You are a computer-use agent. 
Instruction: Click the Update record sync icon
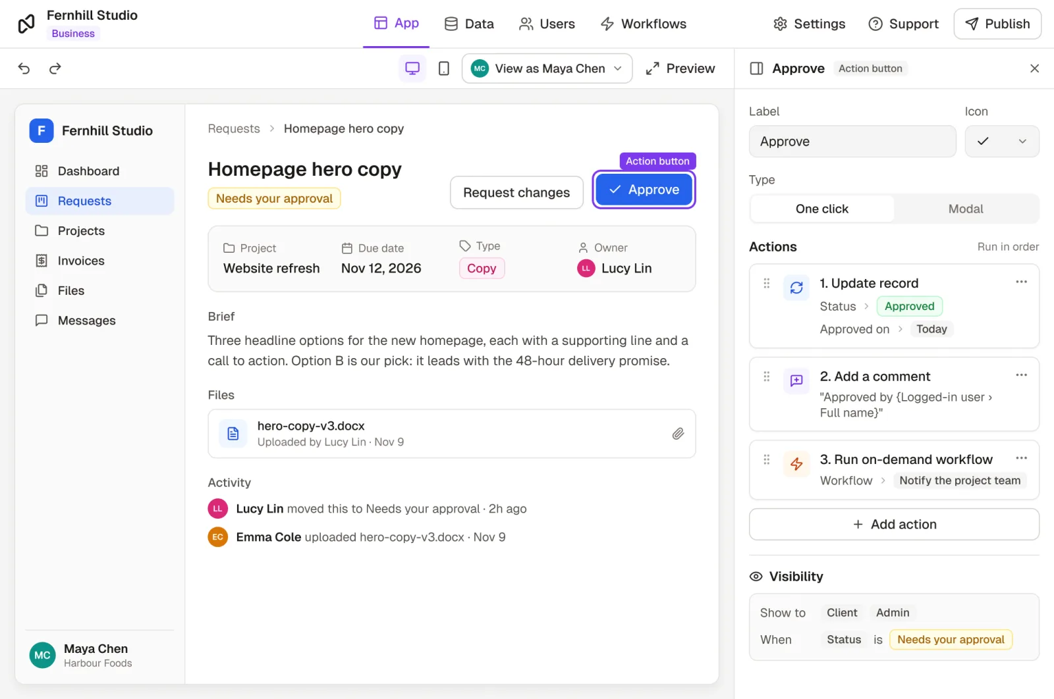point(796,288)
